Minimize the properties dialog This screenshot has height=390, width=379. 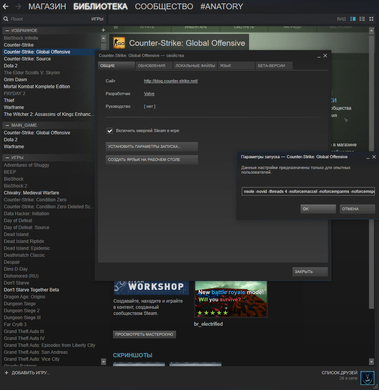tap(319, 56)
